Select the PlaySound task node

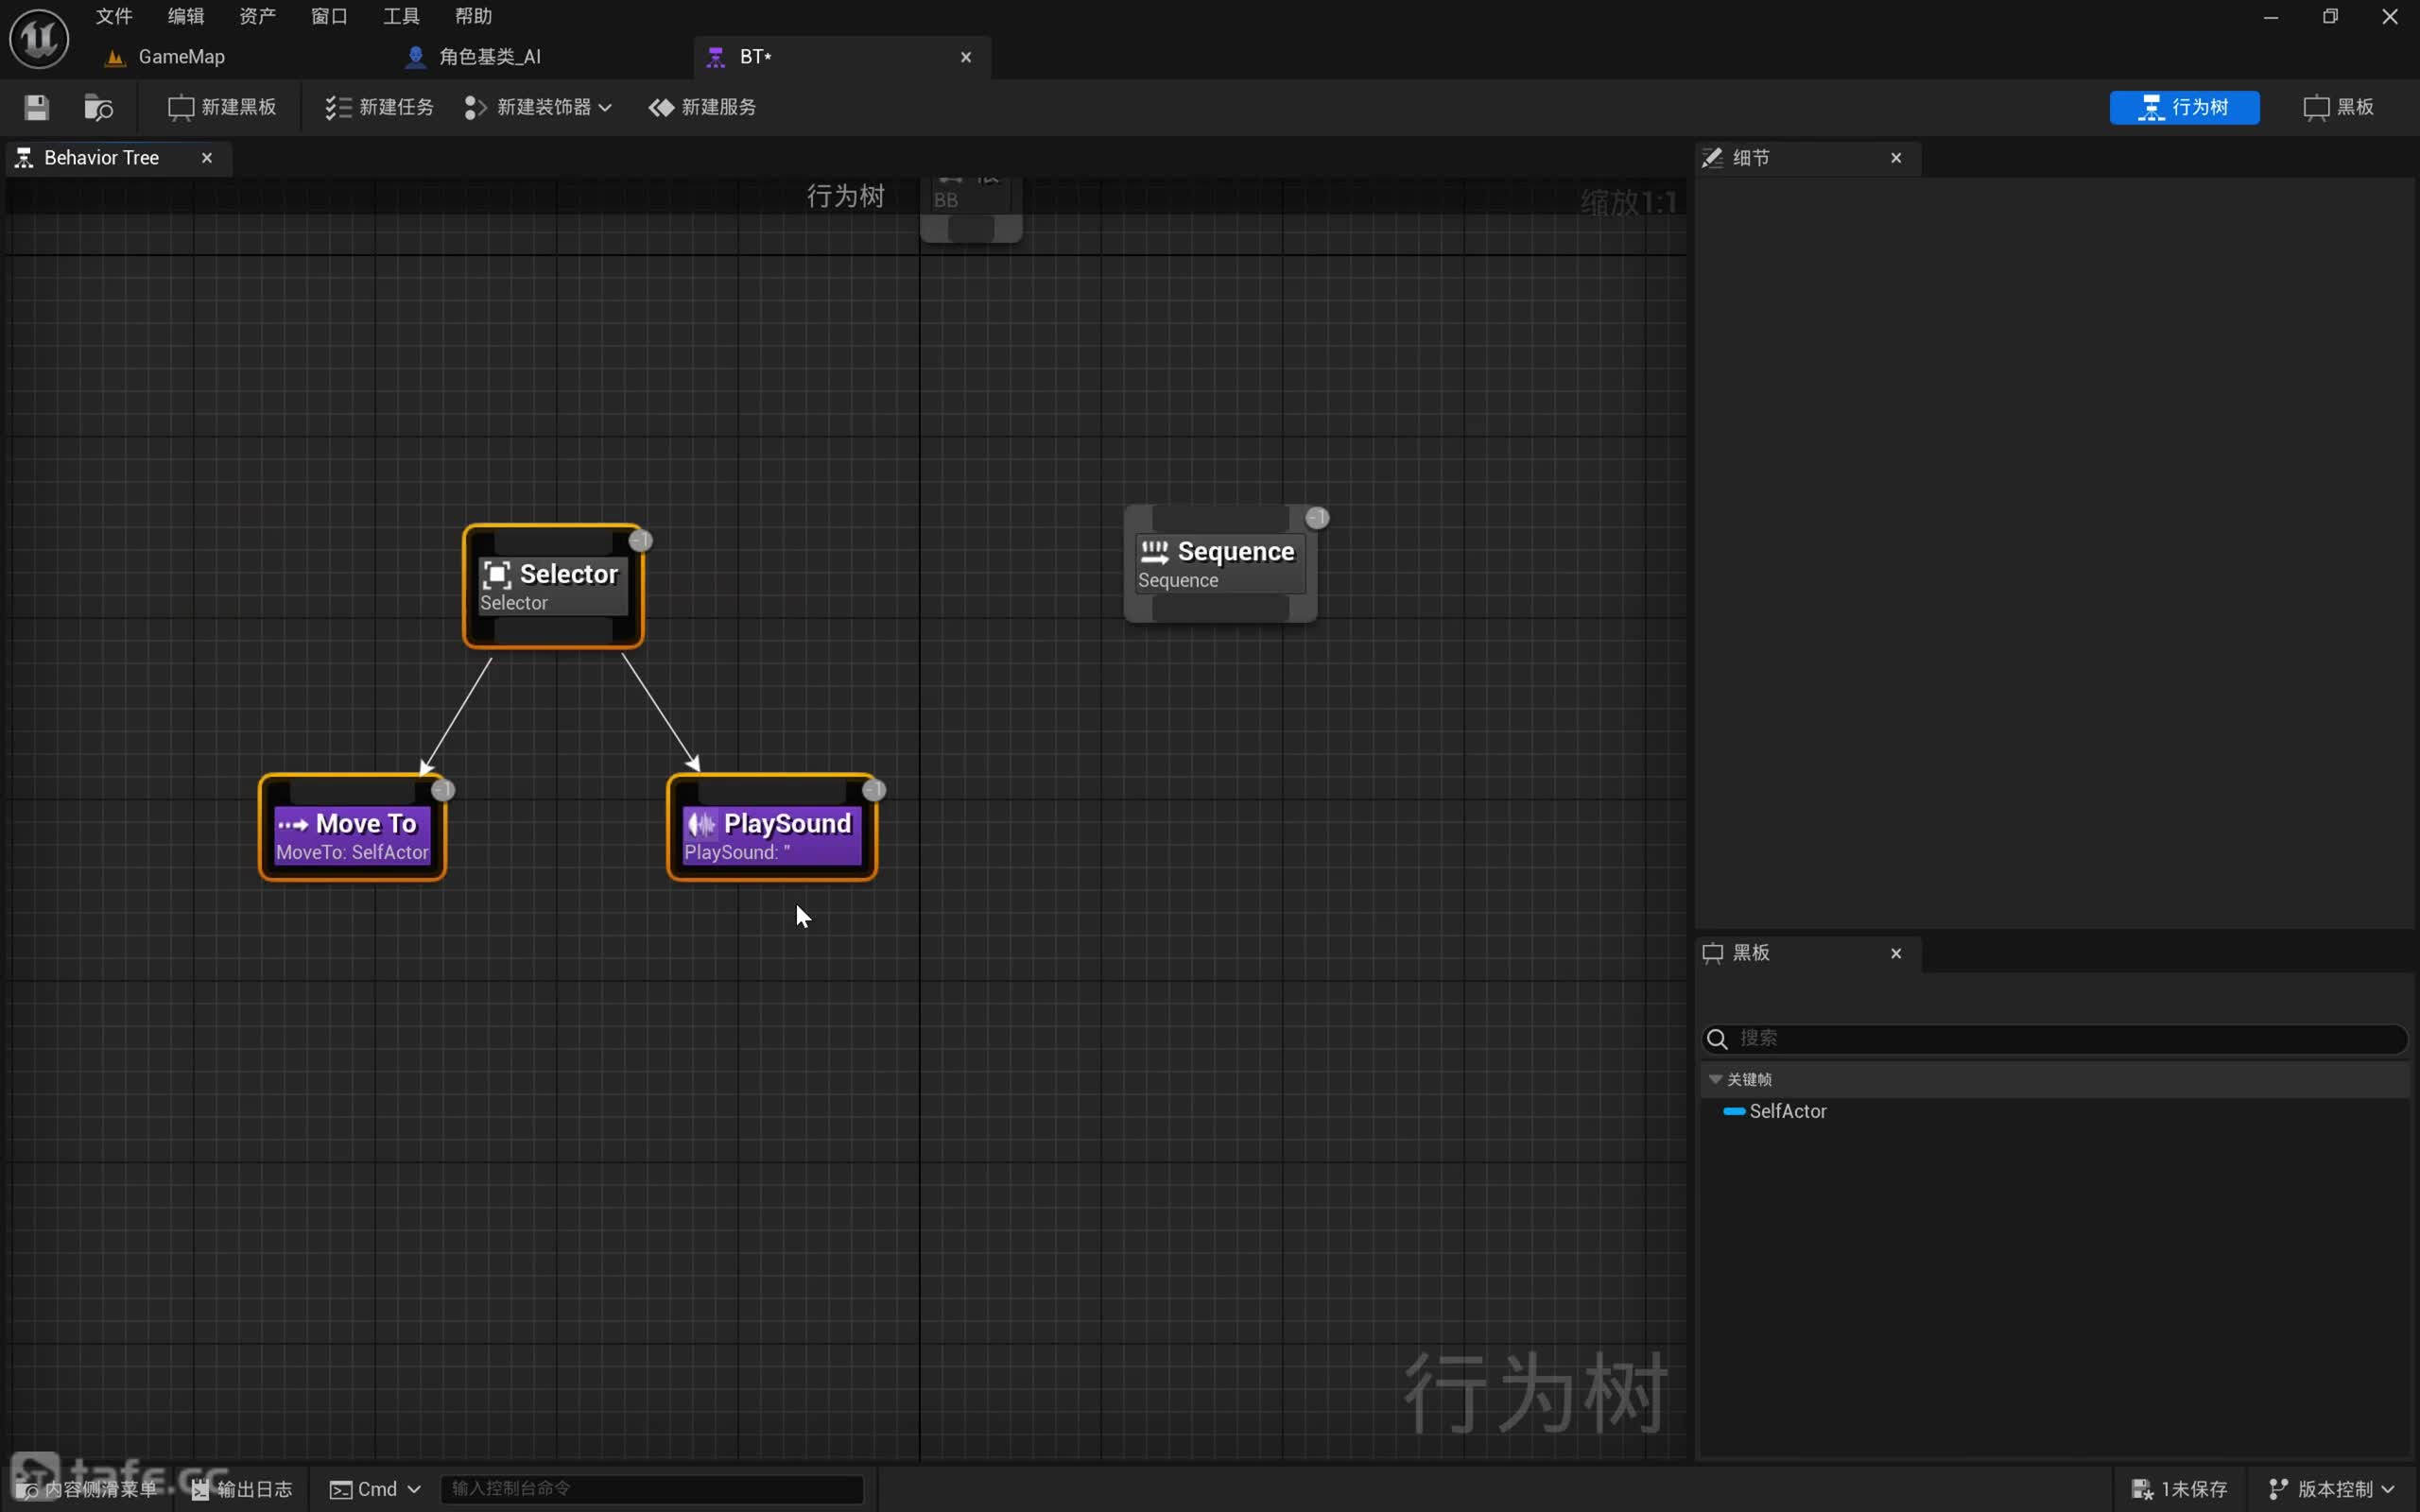click(x=772, y=828)
